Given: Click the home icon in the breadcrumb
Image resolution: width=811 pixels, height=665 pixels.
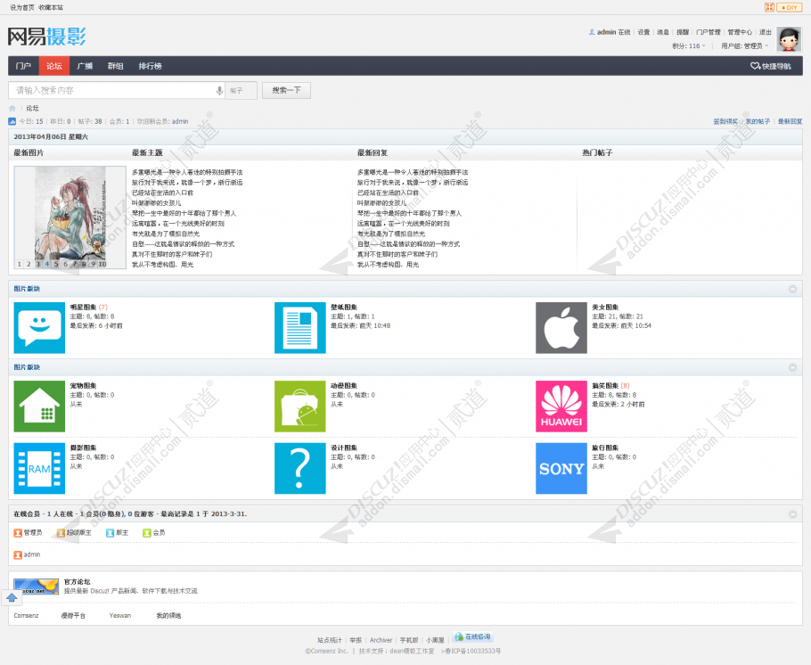Looking at the screenshot, I should point(12,108).
